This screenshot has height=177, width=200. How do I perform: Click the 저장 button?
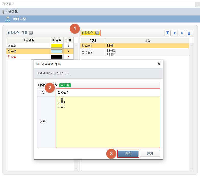click(128, 153)
